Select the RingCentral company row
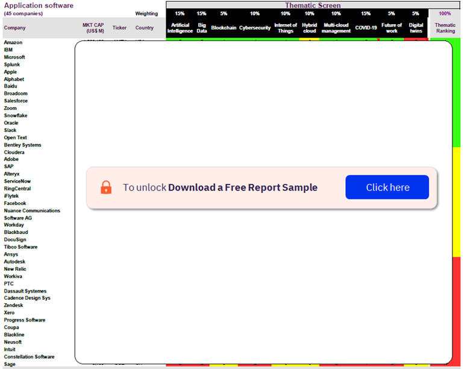 pyautogui.click(x=17, y=188)
